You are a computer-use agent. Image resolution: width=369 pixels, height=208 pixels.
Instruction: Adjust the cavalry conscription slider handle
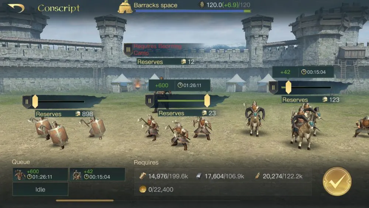[288, 87]
